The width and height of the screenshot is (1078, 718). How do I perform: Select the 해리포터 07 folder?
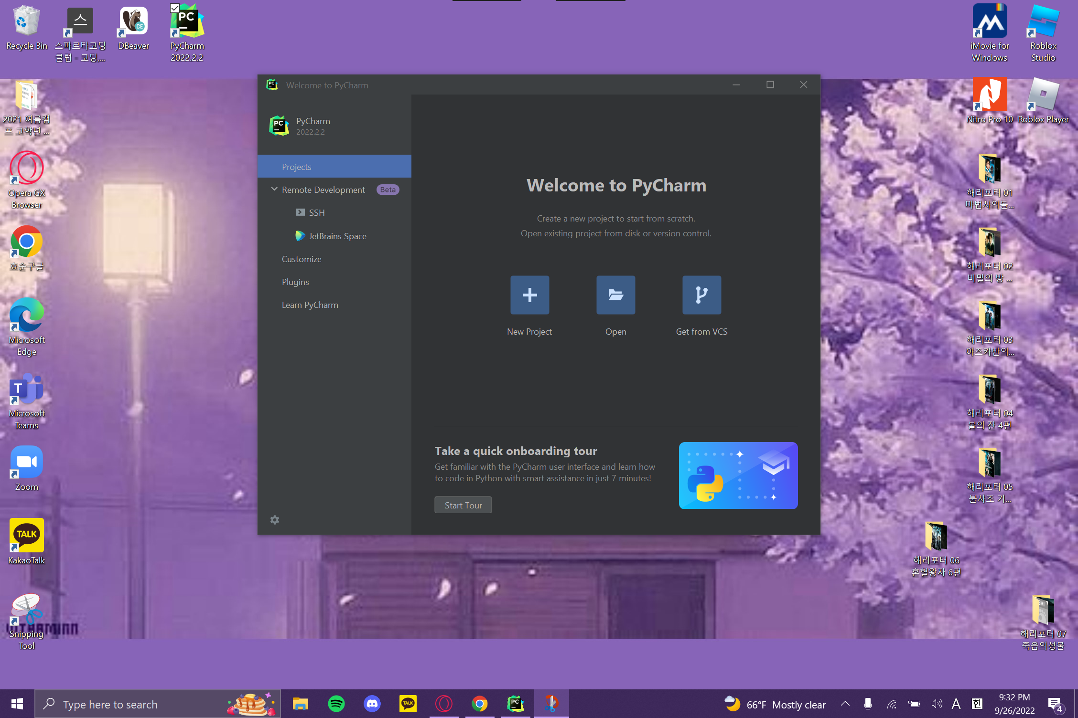point(1044,623)
